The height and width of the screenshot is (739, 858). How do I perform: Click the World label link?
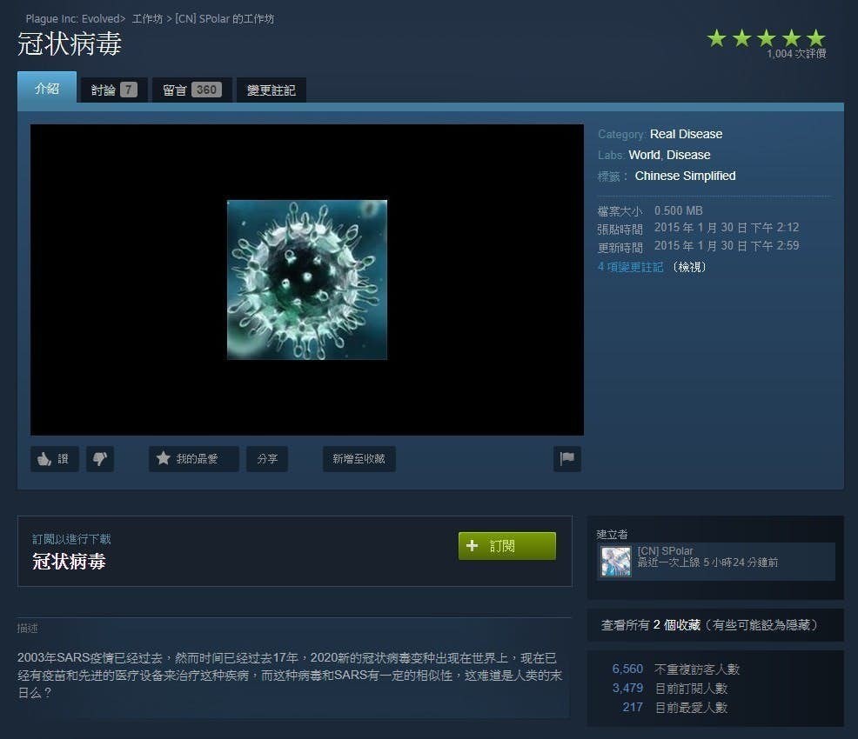pos(644,155)
